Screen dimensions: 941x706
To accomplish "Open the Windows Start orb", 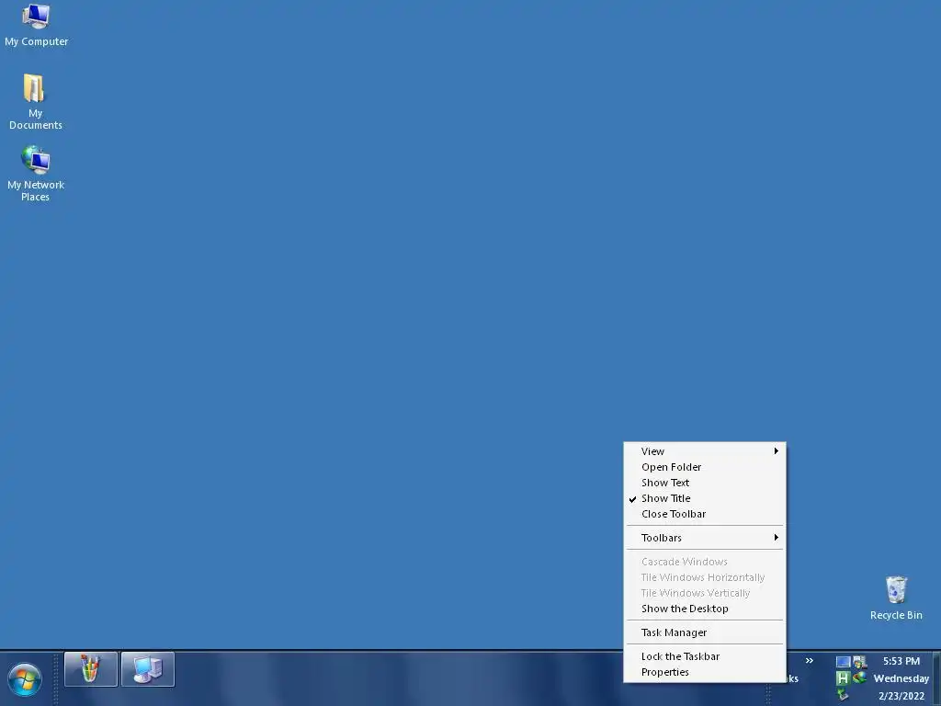I will [x=25, y=679].
